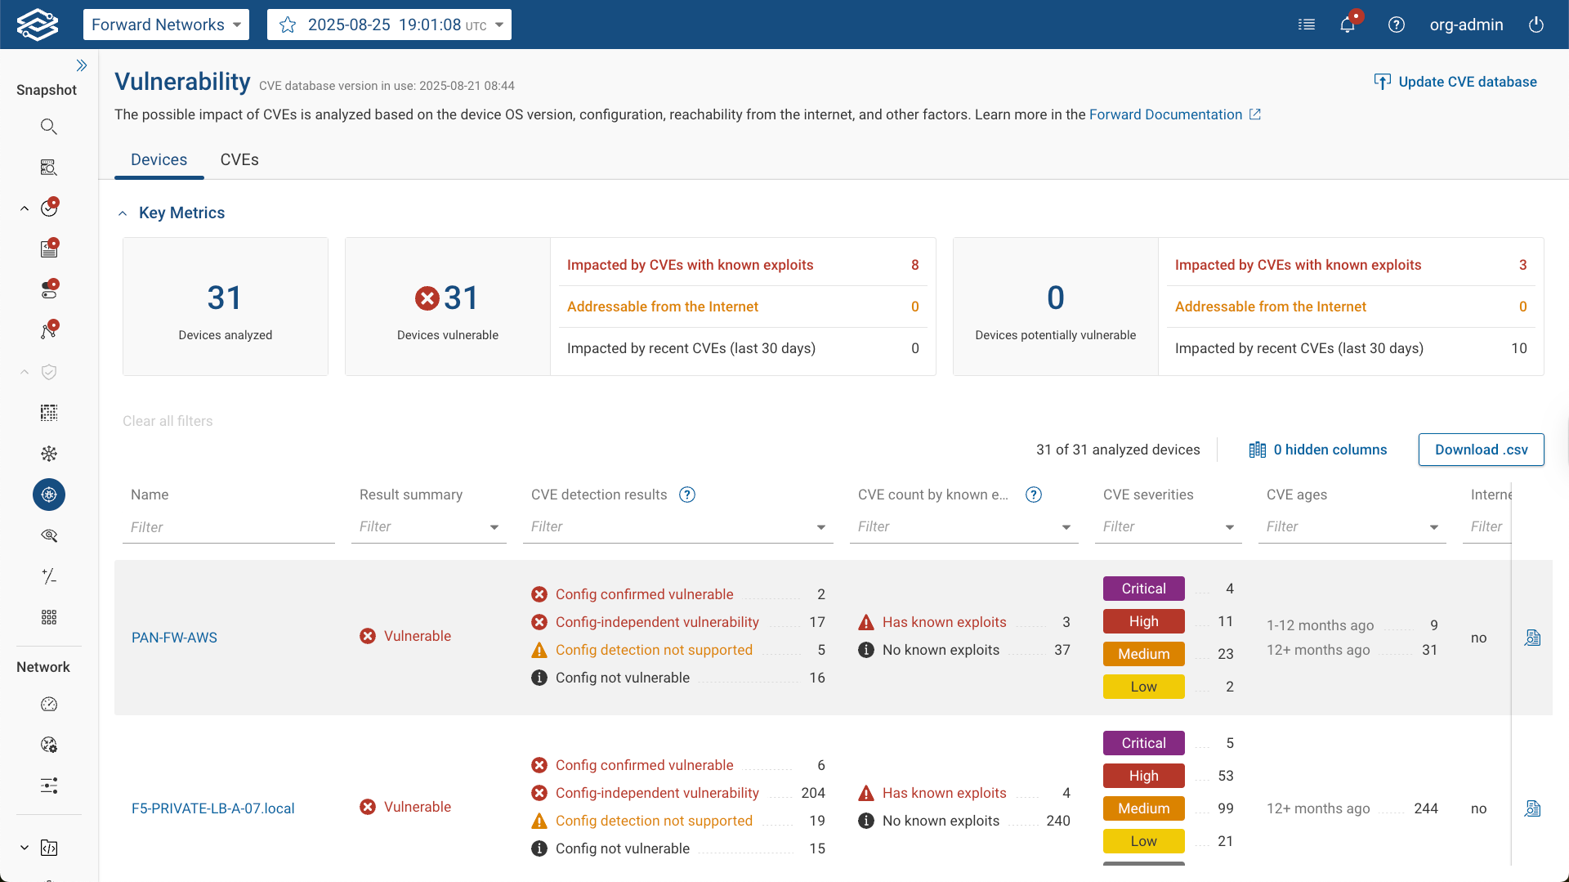This screenshot has height=882, width=1569.
Task: Click the CVE detection results help icon
Action: (x=687, y=495)
